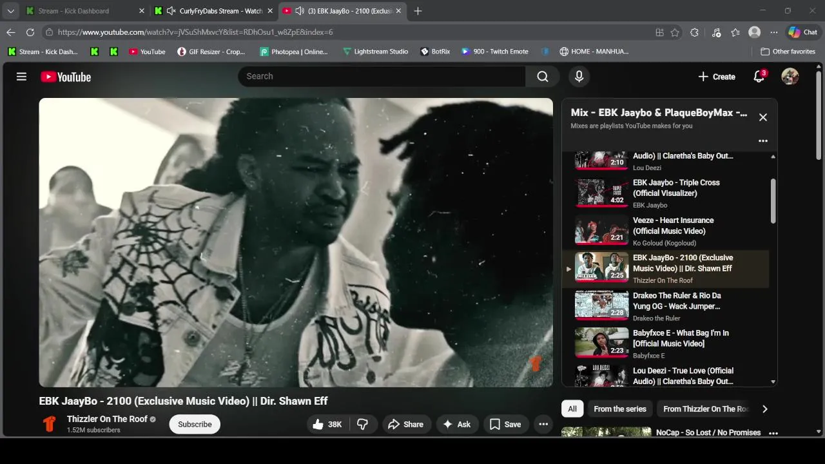This screenshot has height=464, width=825.
Task: Play EBK Jaaybo - Triple Cross from playlist
Action: pyautogui.click(x=665, y=193)
